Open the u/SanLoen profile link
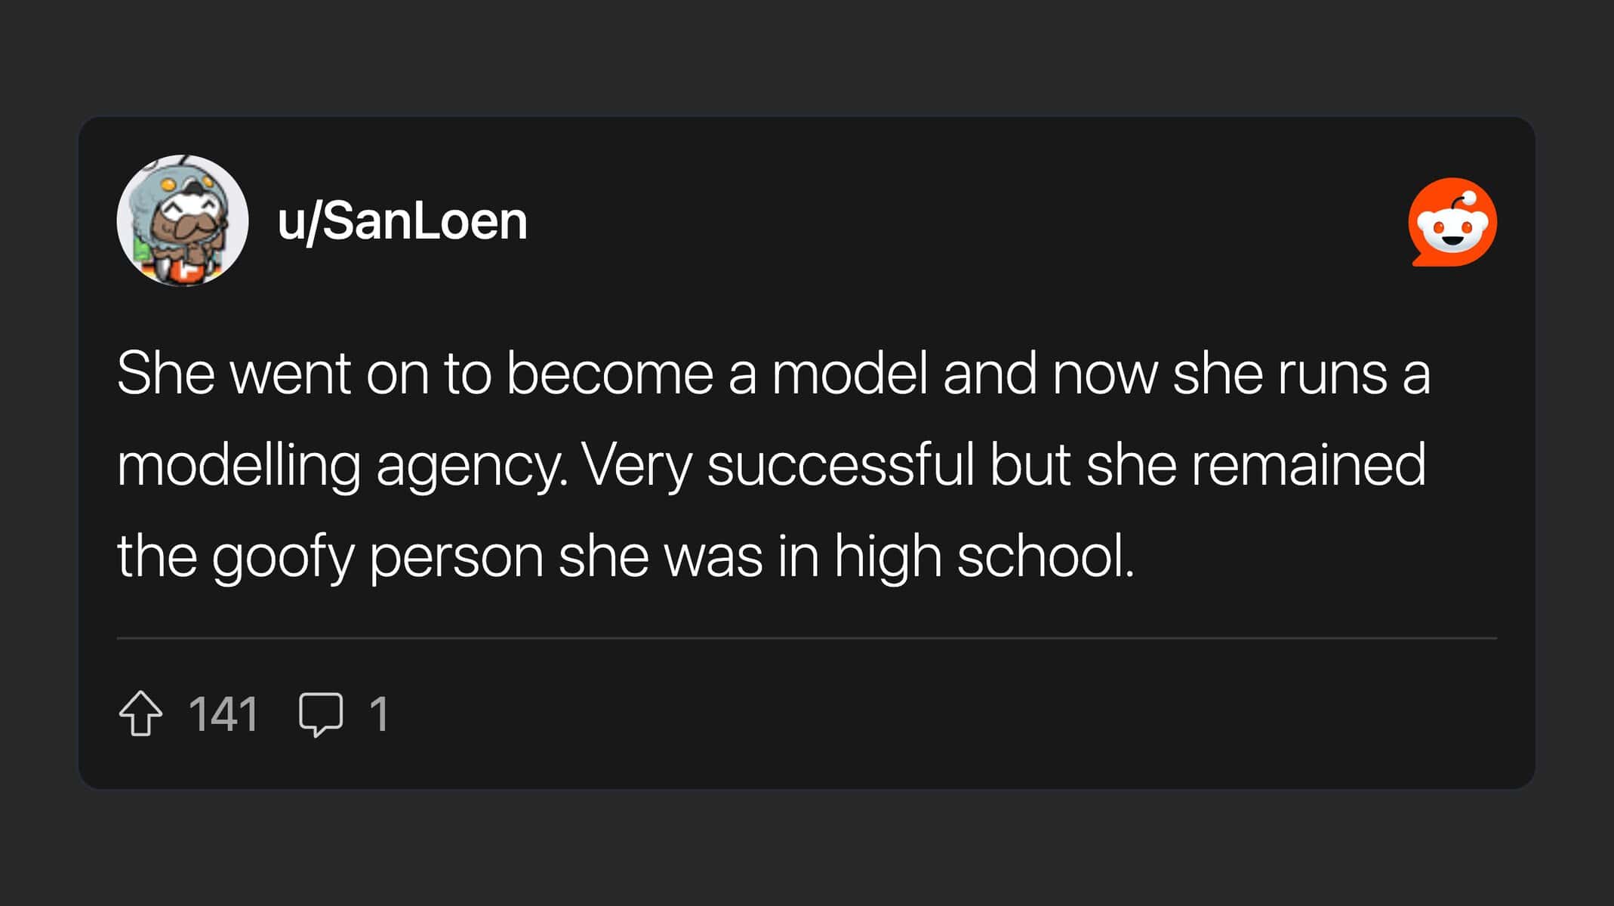1614x906 pixels. tap(402, 222)
